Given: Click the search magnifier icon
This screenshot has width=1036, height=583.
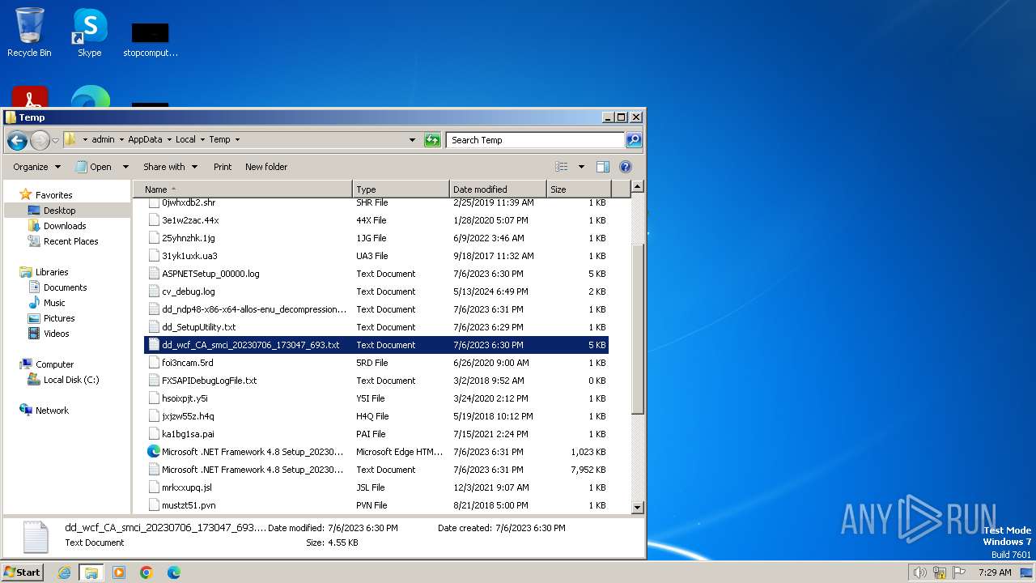Looking at the screenshot, I should (x=634, y=140).
